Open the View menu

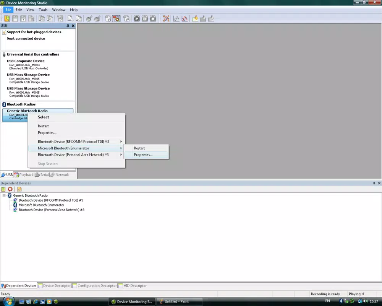pos(30,10)
